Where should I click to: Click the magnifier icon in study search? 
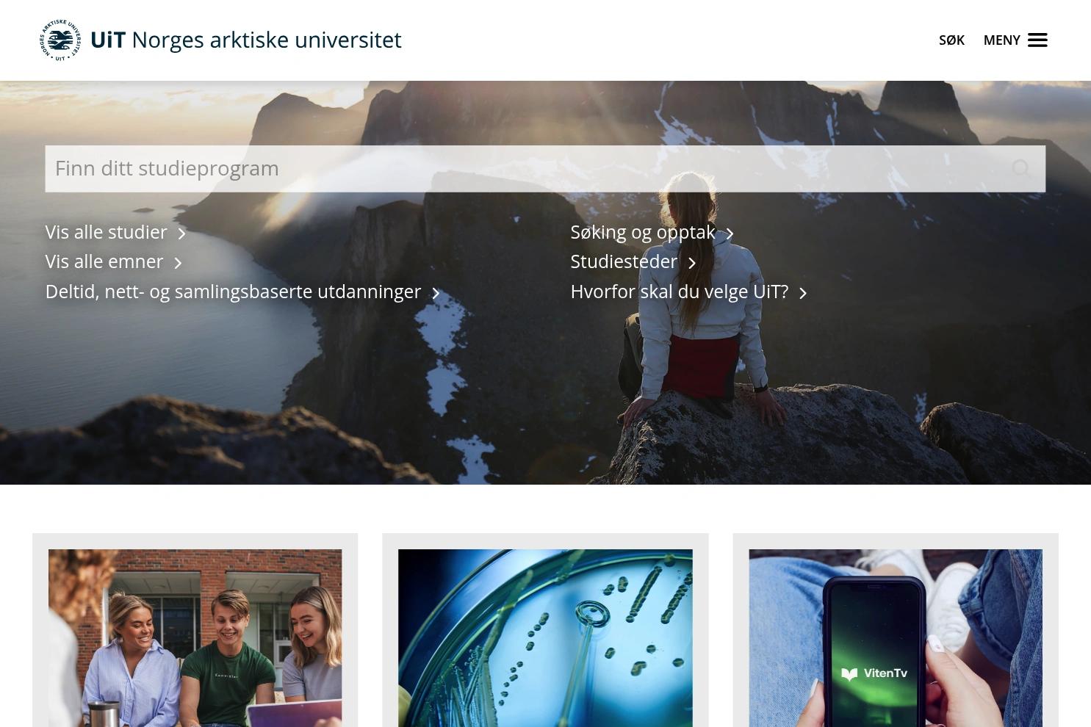coord(1020,169)
